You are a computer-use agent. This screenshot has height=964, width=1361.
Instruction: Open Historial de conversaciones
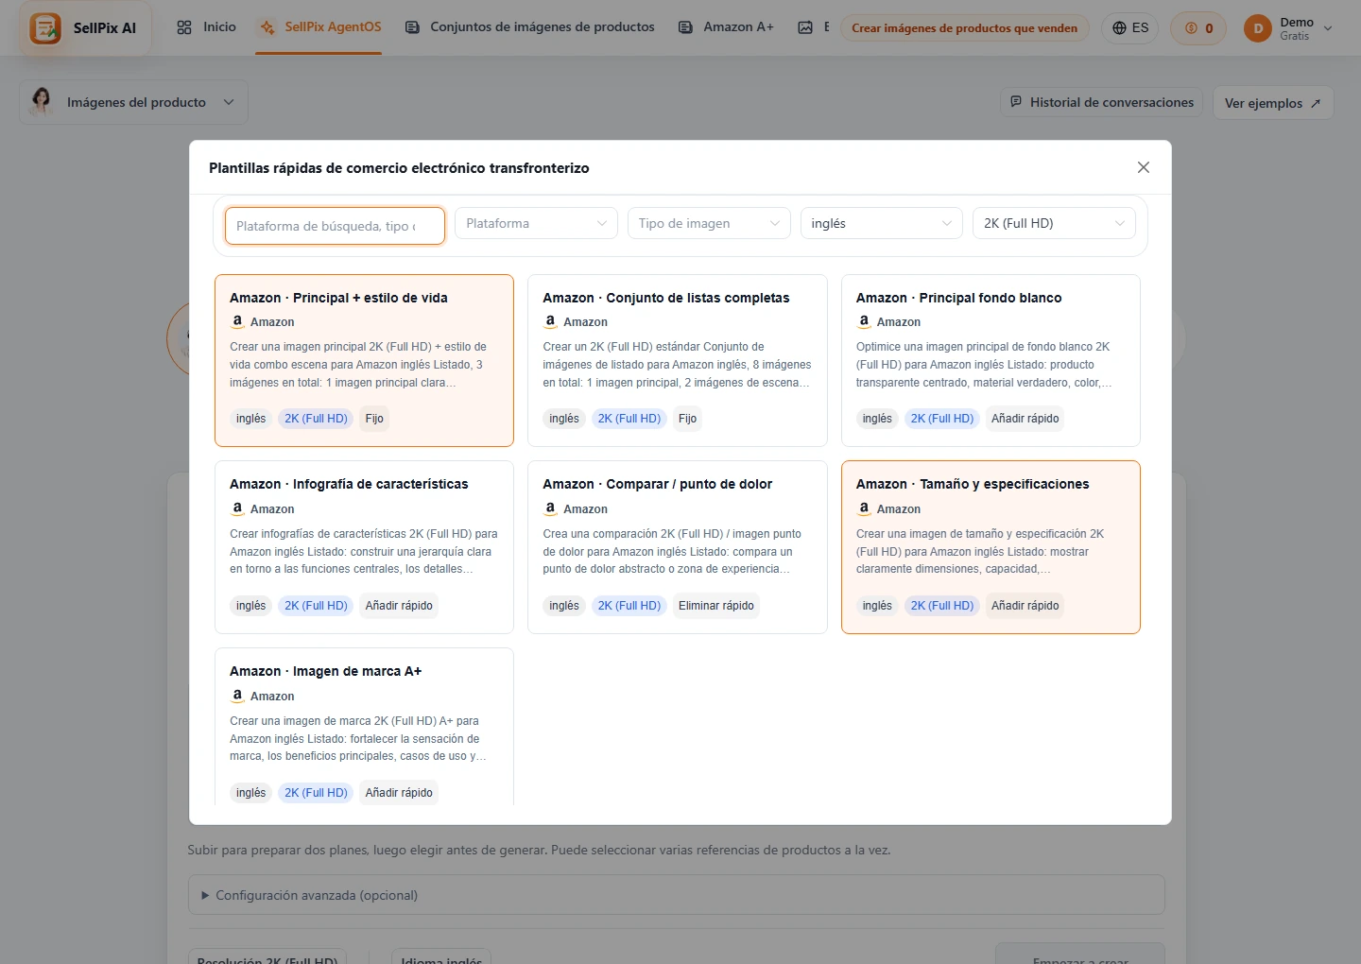tap(1102, 102)
